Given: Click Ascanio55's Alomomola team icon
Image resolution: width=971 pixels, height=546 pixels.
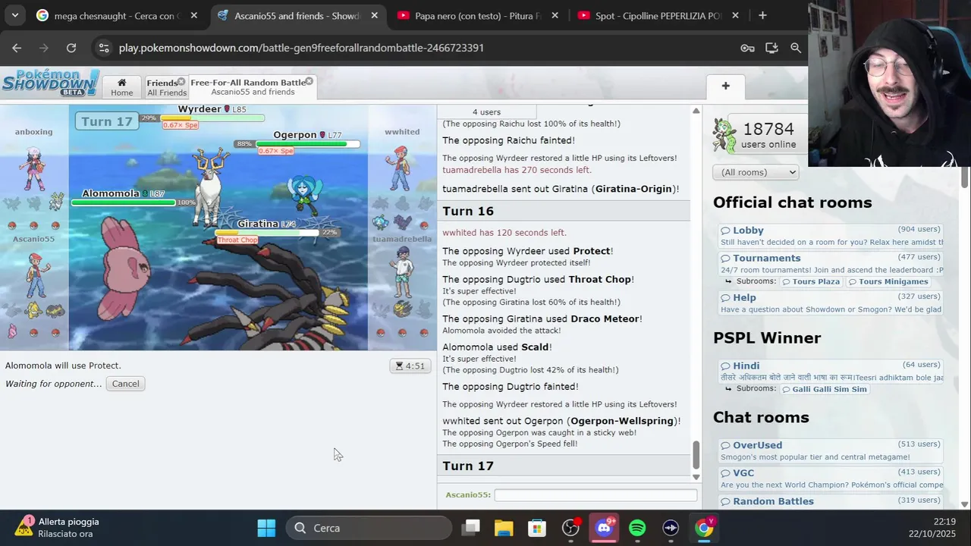Looking at the screenshot, I should pyautogui.click(x=12, y=331).
